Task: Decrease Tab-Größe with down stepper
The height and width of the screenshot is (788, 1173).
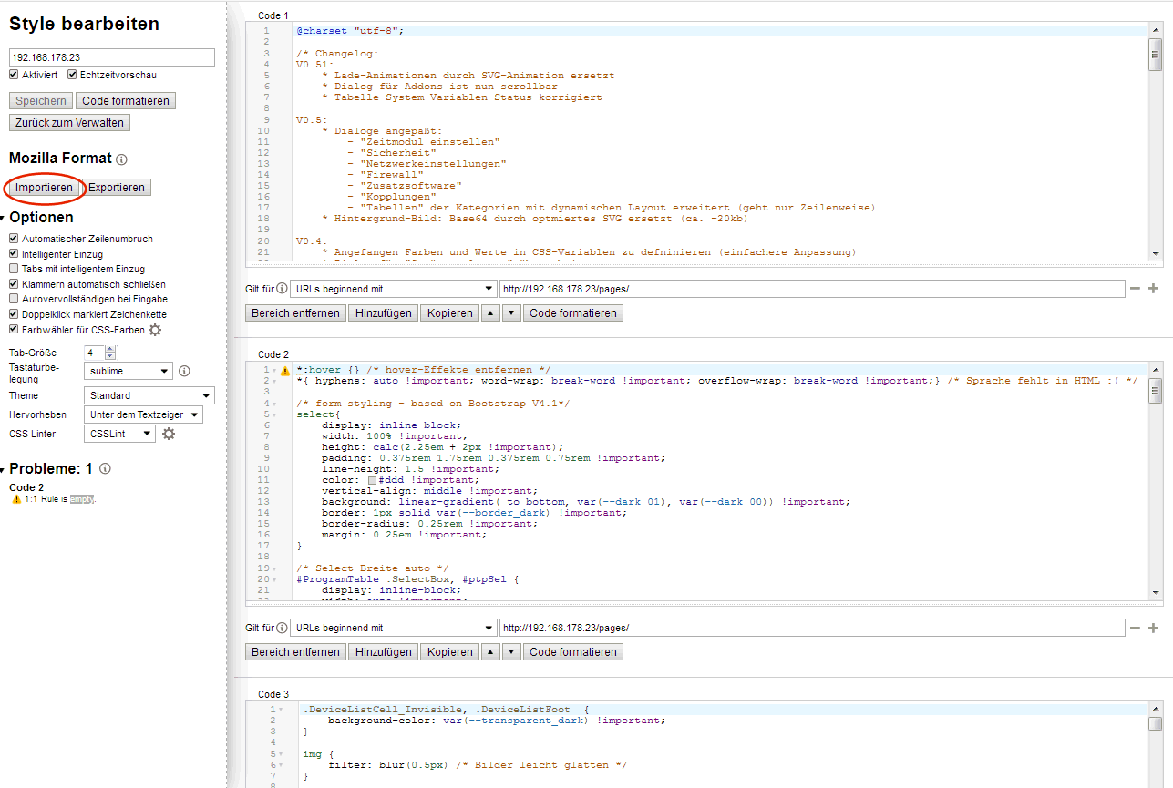Action: (x=111, y=356)
